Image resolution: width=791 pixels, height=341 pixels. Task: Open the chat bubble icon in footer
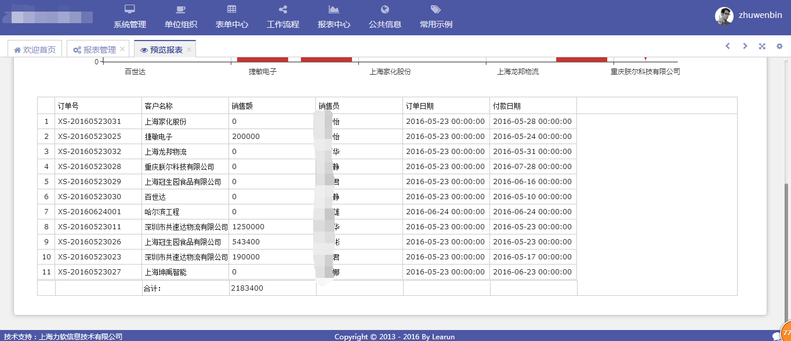point(777,336)
